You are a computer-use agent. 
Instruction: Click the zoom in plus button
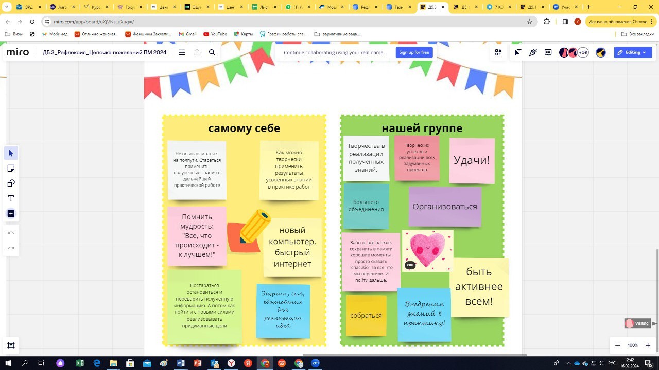648,345
